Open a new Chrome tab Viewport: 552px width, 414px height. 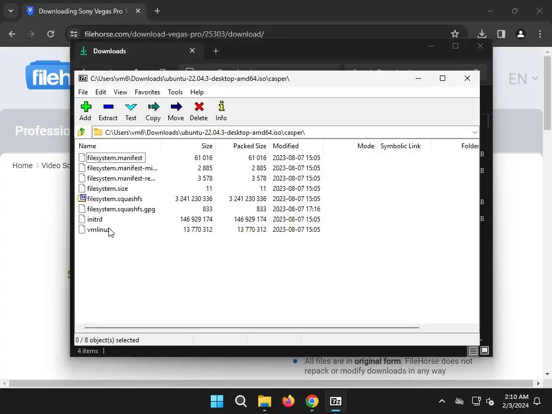(x=157, y=11)
